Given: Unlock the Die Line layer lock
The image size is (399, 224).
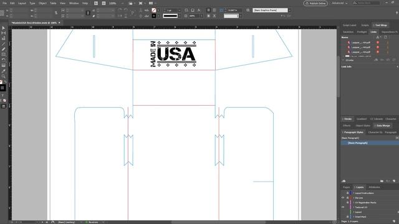Looking at the screenshot, I should click(x=347, y=198).
